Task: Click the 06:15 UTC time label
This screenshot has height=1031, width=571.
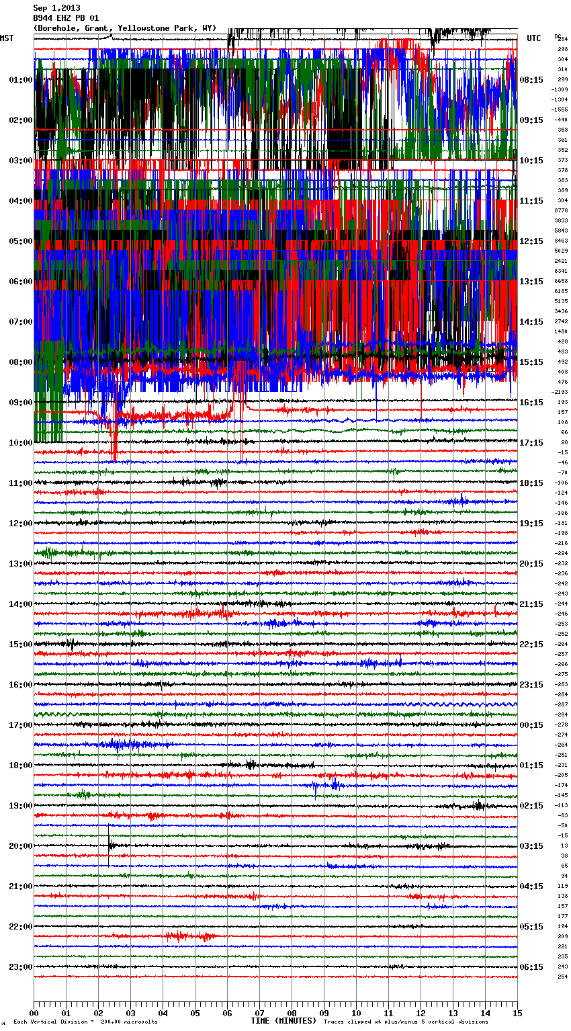Action: (531, 967)
